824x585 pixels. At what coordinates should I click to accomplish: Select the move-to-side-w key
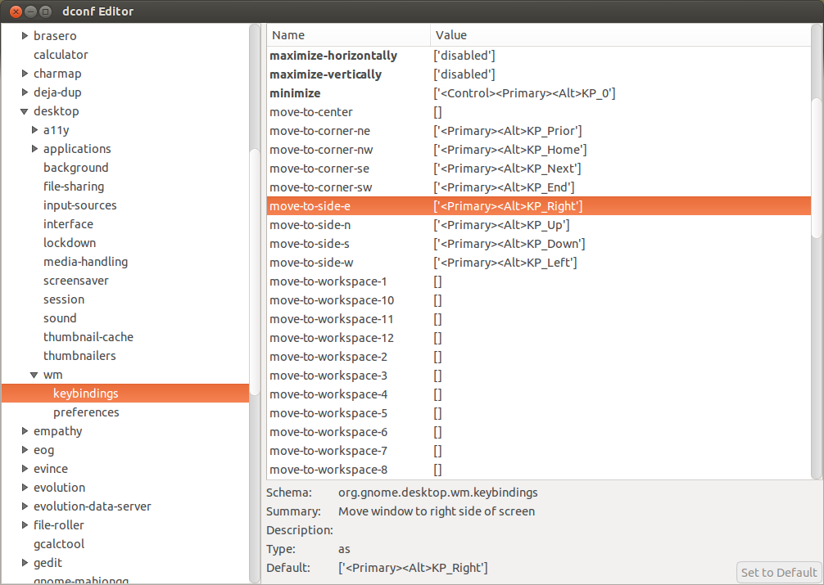pyautogui.click(x=539, y=263)
